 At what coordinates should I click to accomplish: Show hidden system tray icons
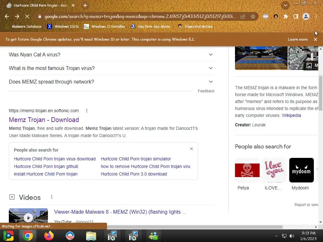276,236
